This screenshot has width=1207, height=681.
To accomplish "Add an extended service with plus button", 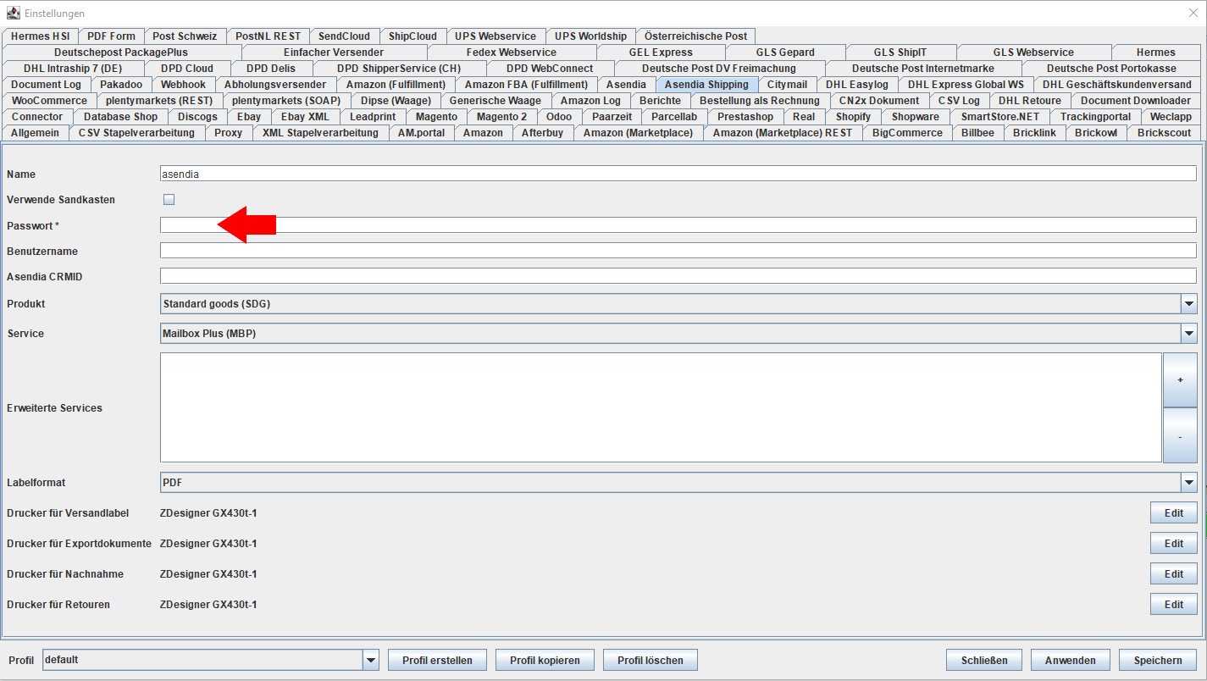I will tap(1180, 380).
